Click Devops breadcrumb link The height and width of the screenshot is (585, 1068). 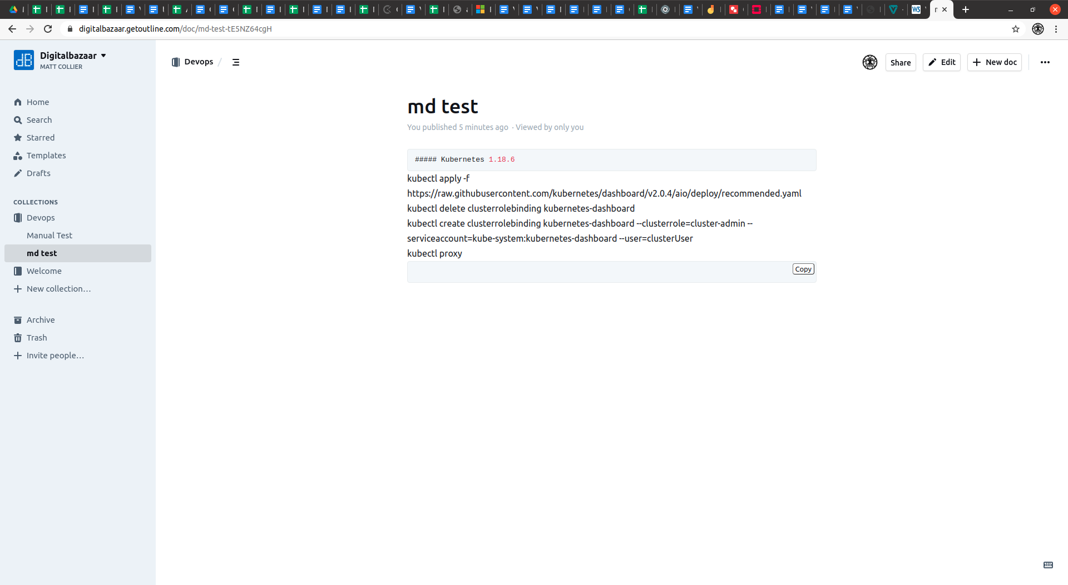[199, 62]
